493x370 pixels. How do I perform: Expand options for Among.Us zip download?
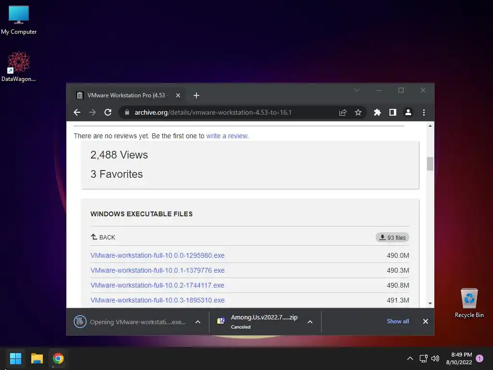(x=310, y=322)
